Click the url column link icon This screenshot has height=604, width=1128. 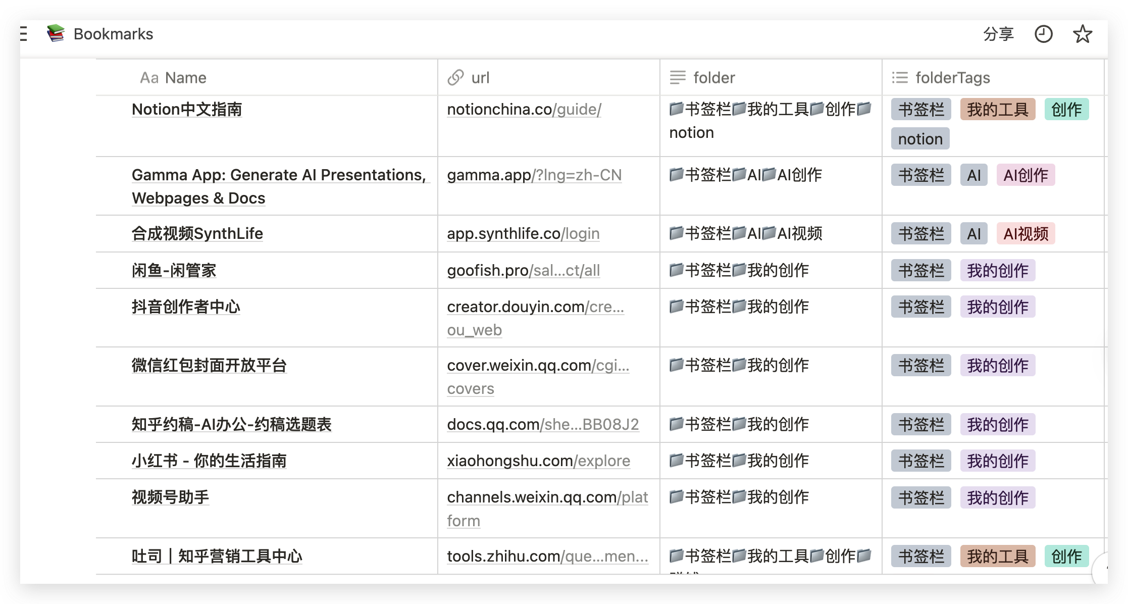click(x=455, y=78)
